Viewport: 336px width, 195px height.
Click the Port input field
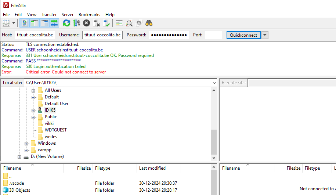[213, 35]
